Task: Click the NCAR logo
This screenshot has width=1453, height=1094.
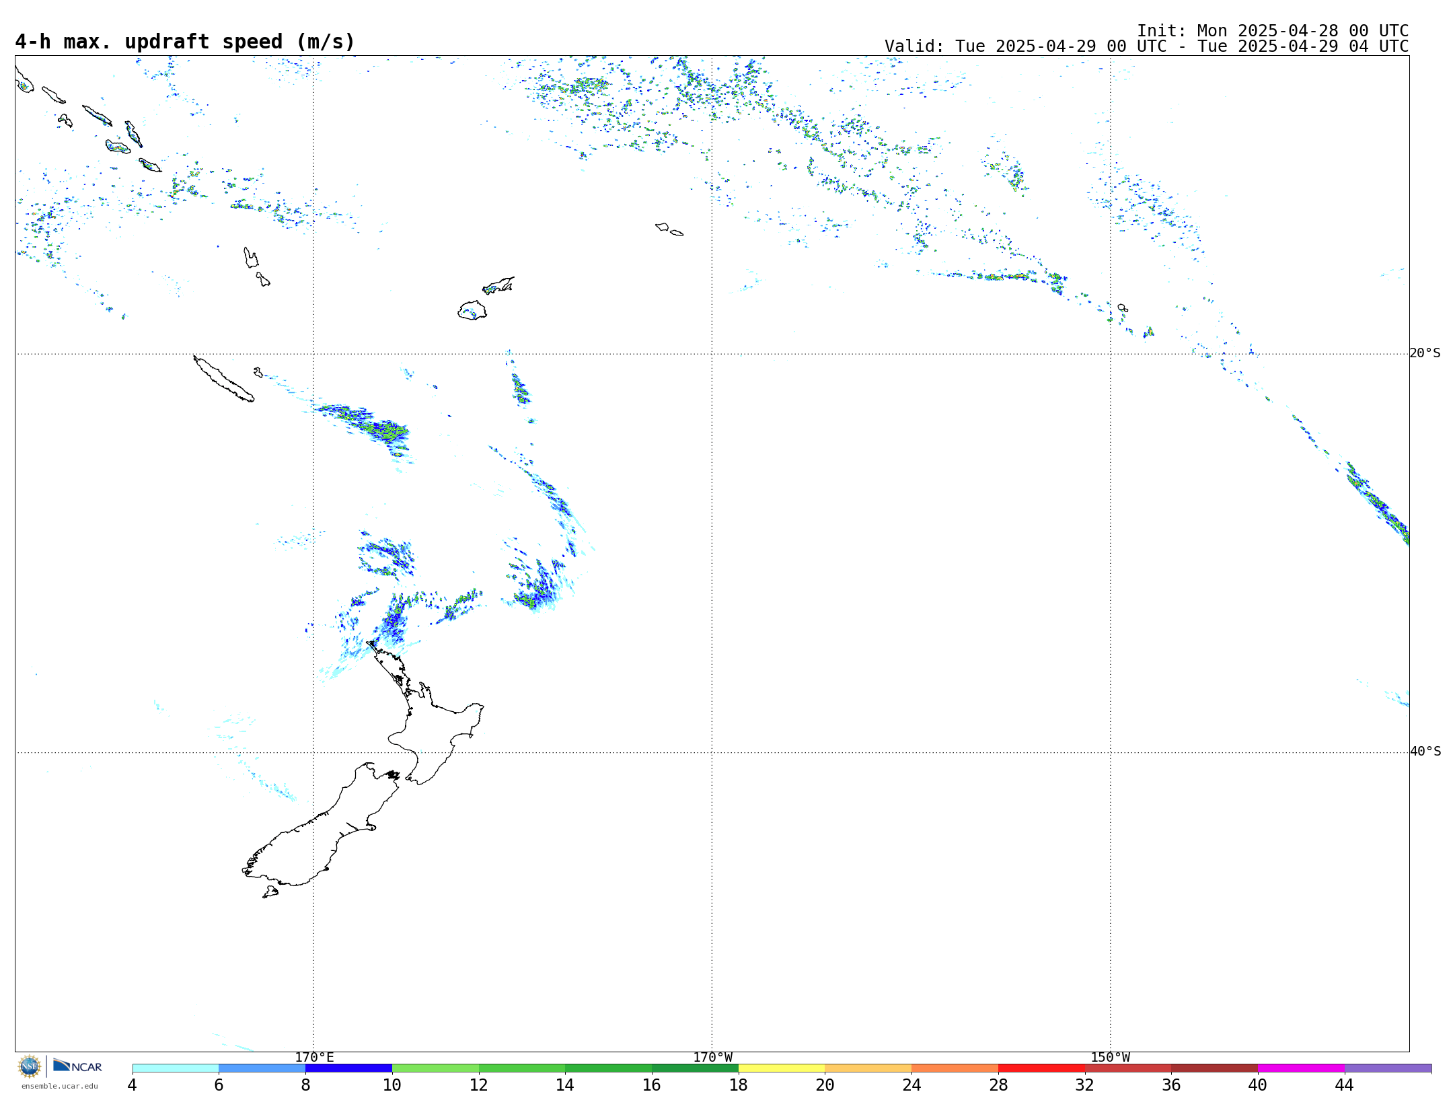Action: click(77, 1066)
